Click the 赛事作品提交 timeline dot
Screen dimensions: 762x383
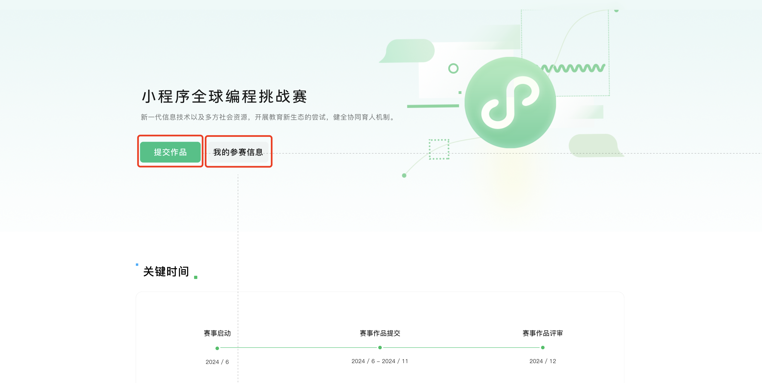pyautogui.click(x=380, y=348)
